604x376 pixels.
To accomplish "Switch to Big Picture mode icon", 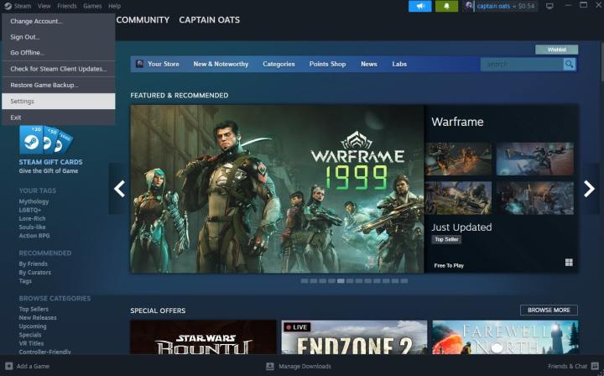I will click(x=549, y=6).
